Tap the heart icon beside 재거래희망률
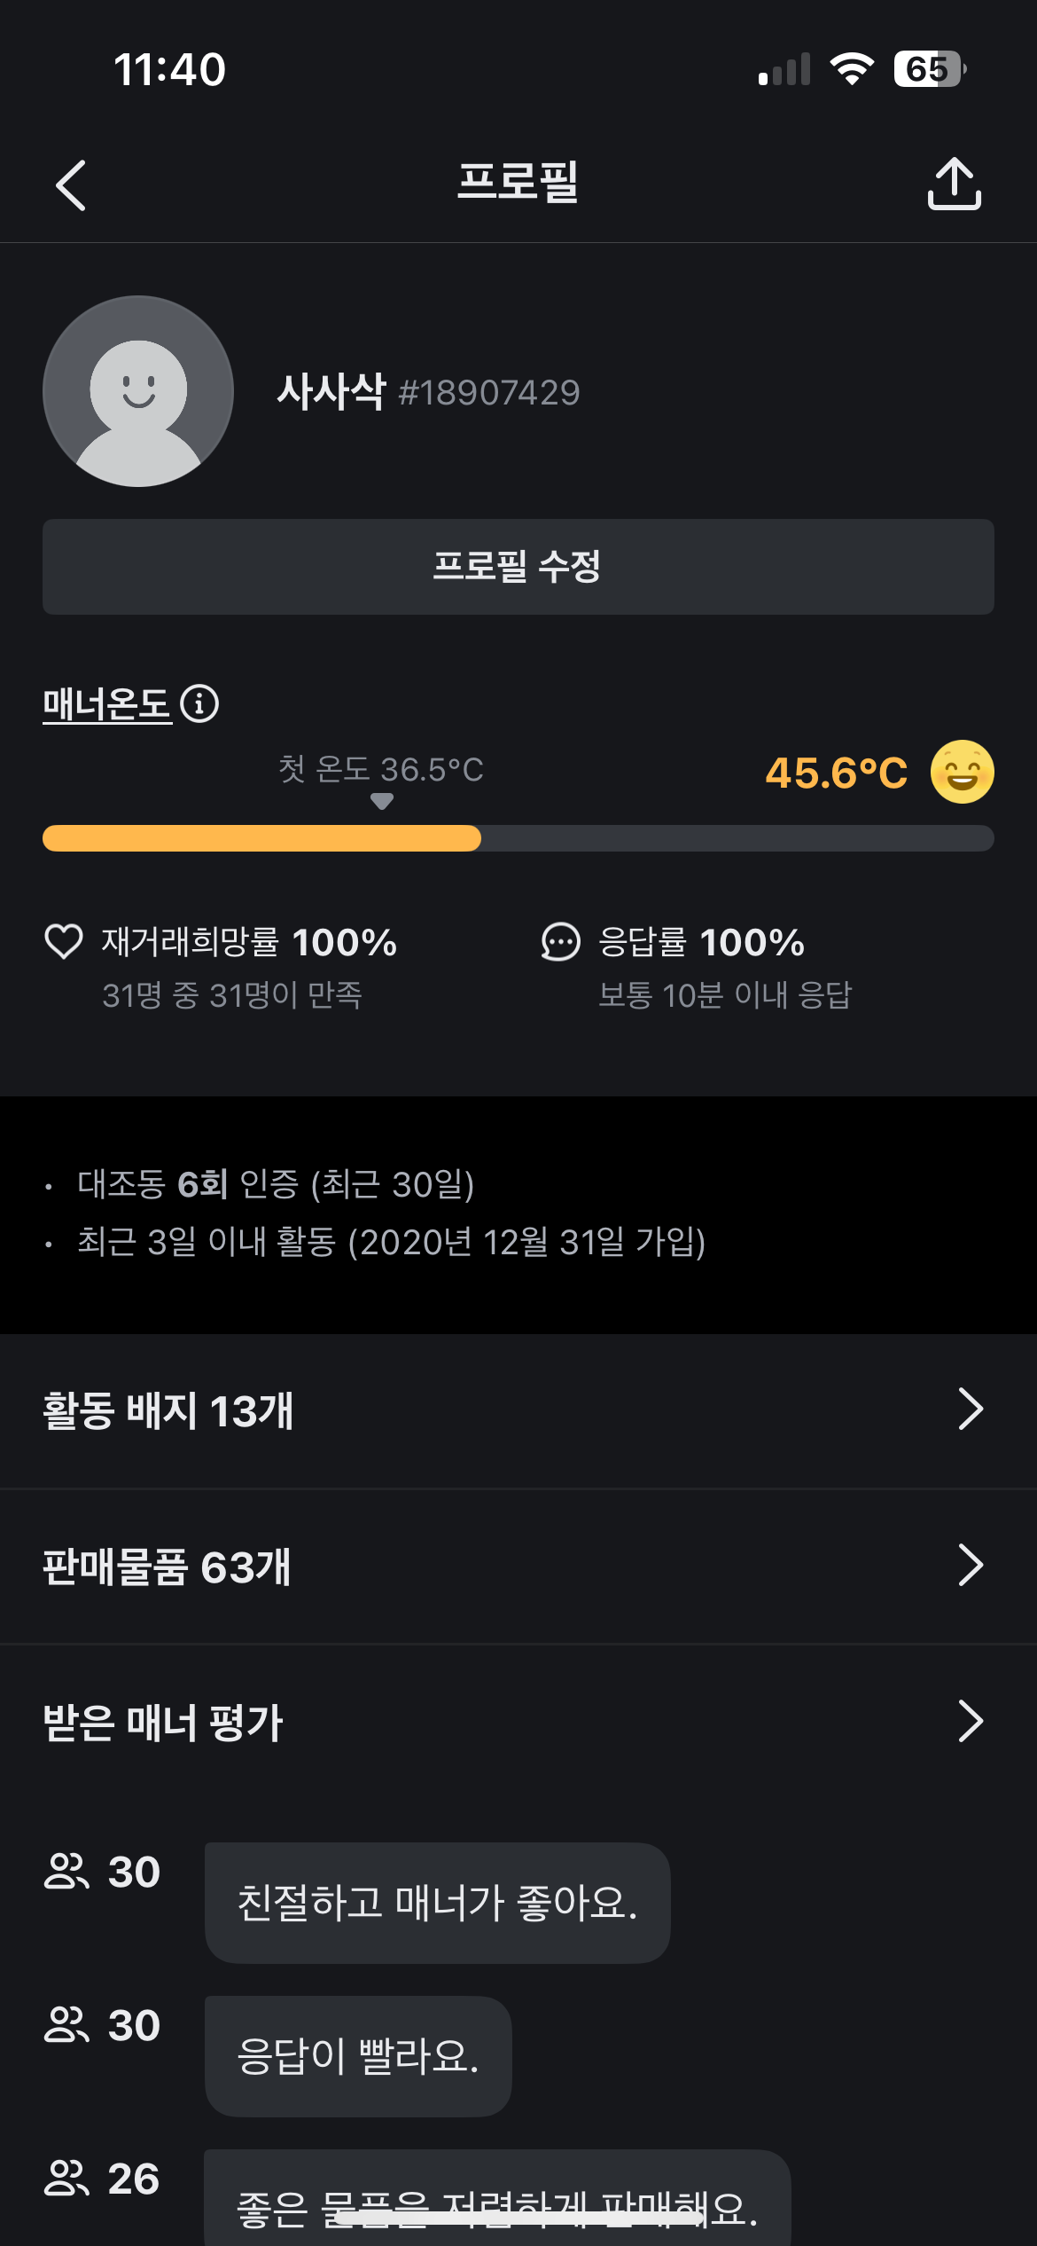The width and height of the screenshot is (1037, 2246). (x=64, y=942)
